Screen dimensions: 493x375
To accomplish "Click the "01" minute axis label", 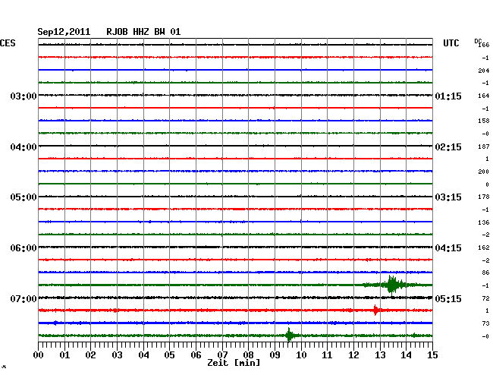I will (64, 355).
